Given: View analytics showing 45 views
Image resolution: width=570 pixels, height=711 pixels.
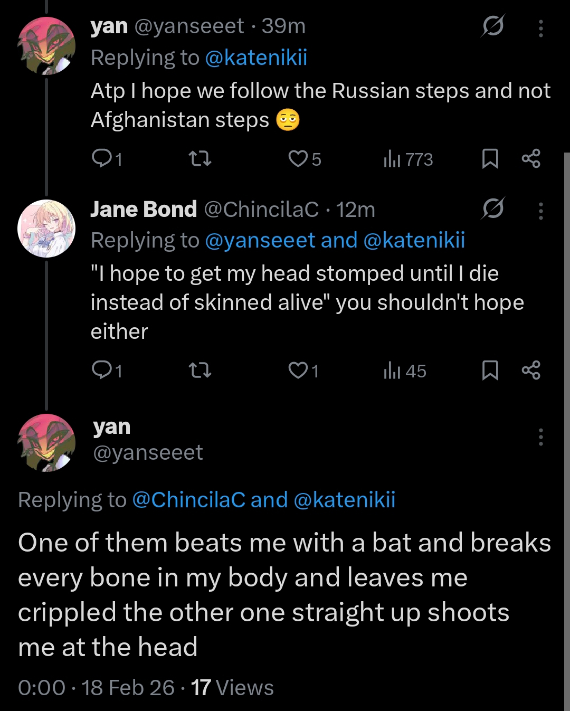Looking at the screenshot, I should [x=405, y=371].
